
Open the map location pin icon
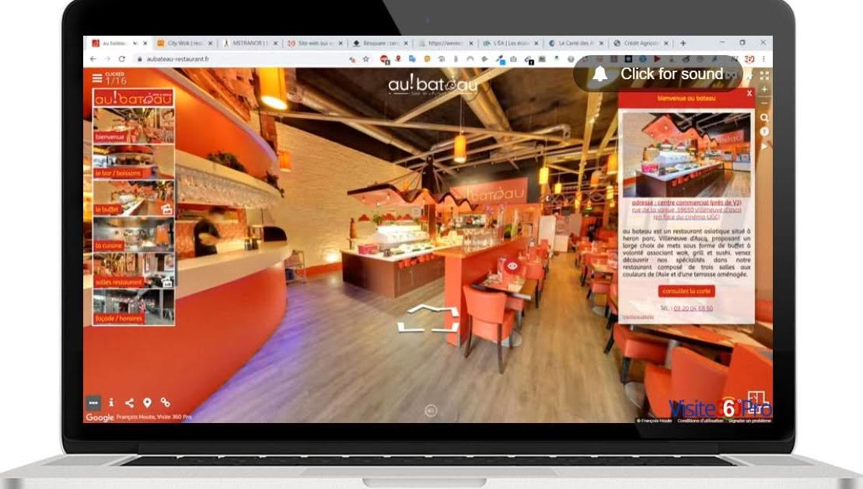[x=147, y=403]
